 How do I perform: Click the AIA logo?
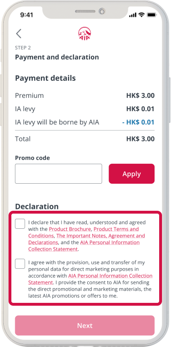click(84, 34)
